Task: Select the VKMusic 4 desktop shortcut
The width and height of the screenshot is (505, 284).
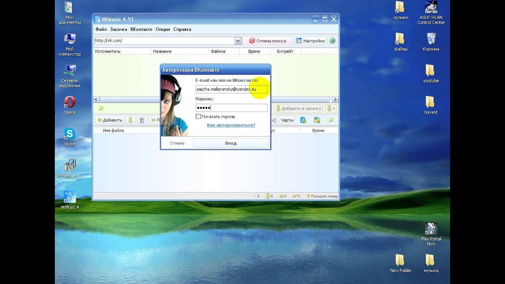Action: (x=70, y=200)
